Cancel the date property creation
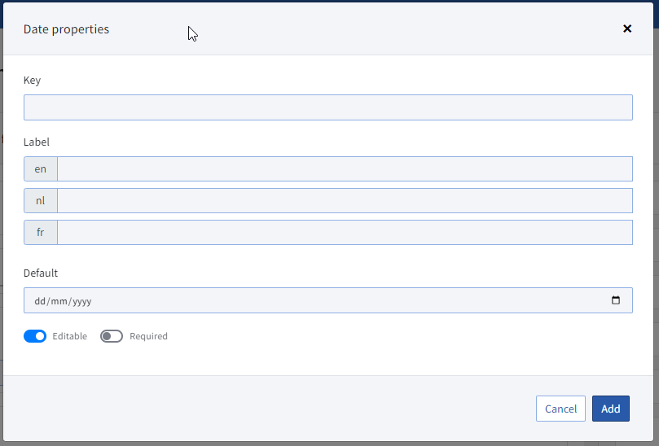Viewport: 659px width, 446px height. click(x=560, y=409)
